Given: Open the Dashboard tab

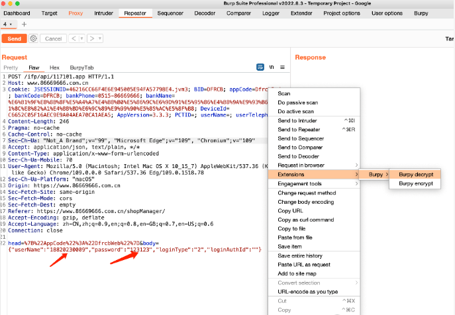Looking at the screenshot, I should click(17, 13).
